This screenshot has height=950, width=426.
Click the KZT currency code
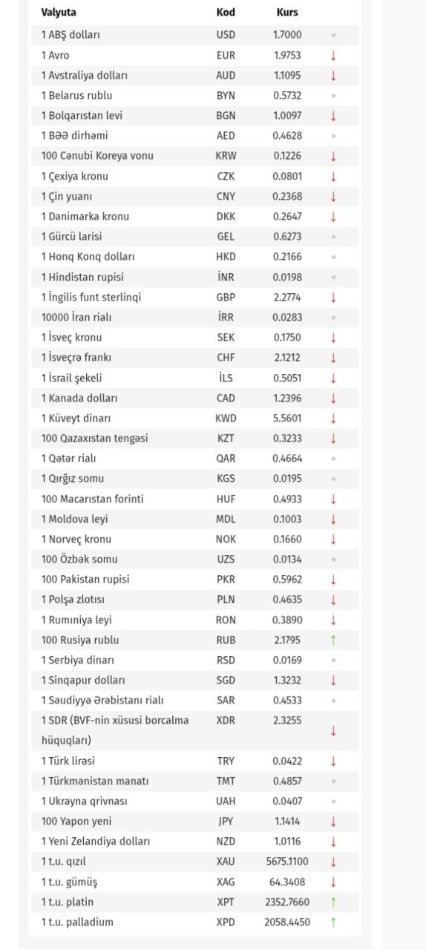226,439
